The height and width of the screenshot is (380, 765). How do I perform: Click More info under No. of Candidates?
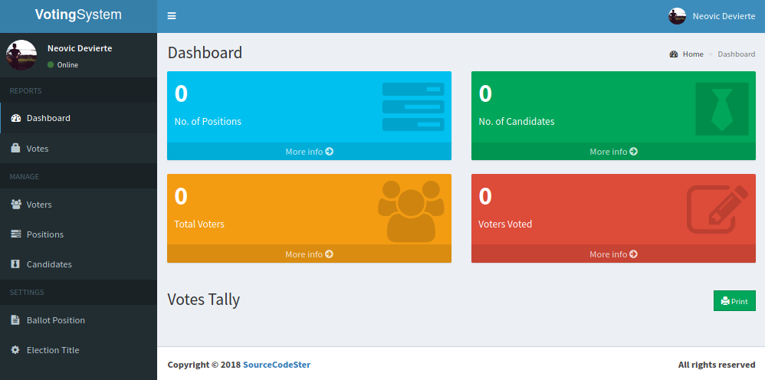point(613,151)
